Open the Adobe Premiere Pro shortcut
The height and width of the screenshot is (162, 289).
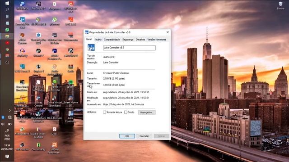(x=55, y=54)
